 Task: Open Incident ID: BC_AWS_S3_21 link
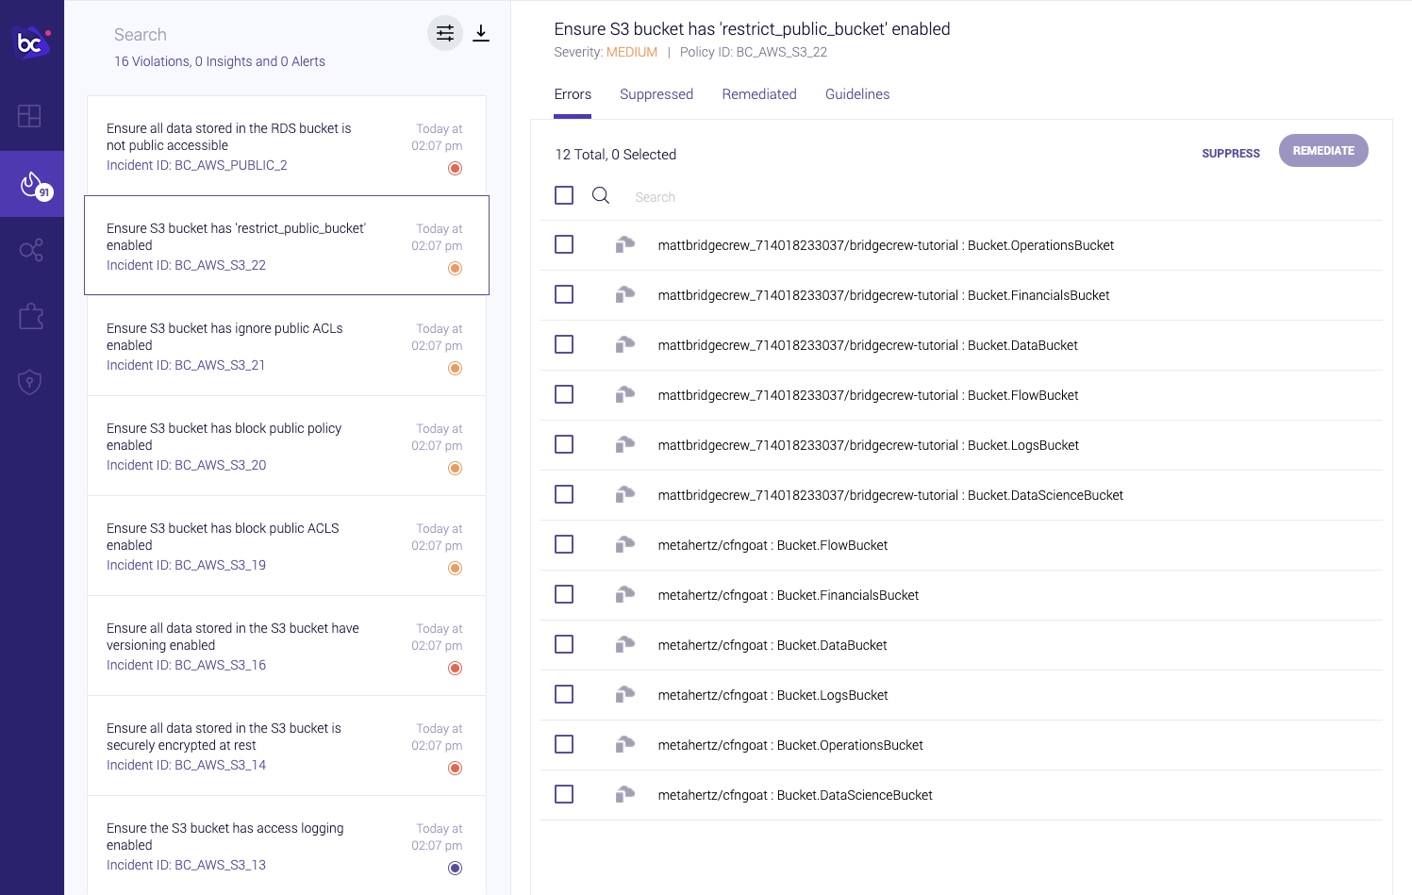pos(186,365)
